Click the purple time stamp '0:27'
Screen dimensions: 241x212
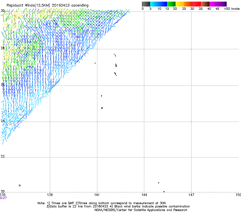click(x=3, y=198)
